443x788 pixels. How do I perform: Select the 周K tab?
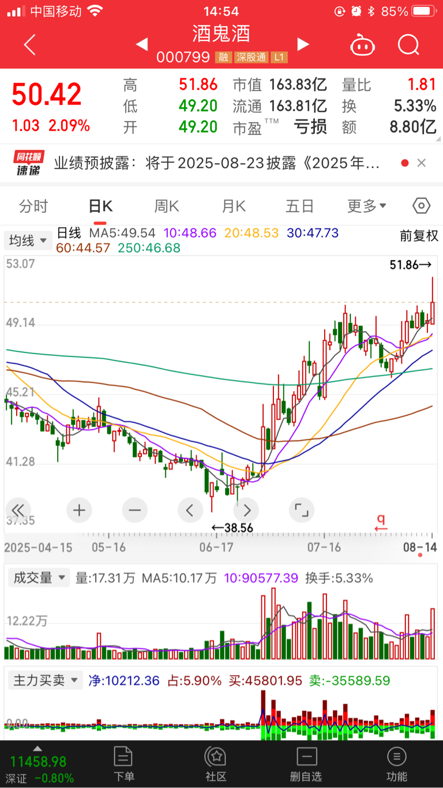tap(167, 206)
